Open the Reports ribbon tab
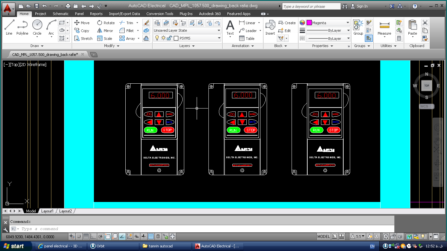 pyautogui.click(x=96, y=14)
